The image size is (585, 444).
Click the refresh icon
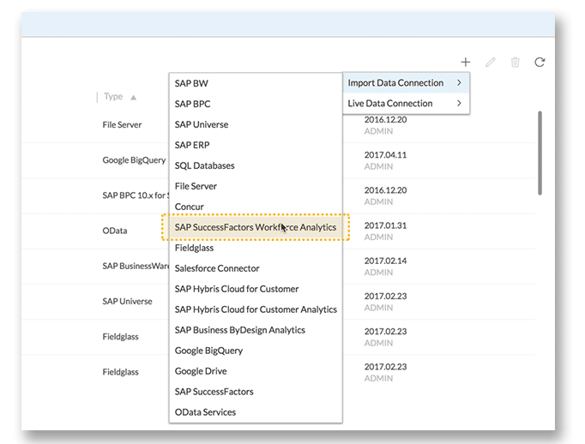point(540,62)
